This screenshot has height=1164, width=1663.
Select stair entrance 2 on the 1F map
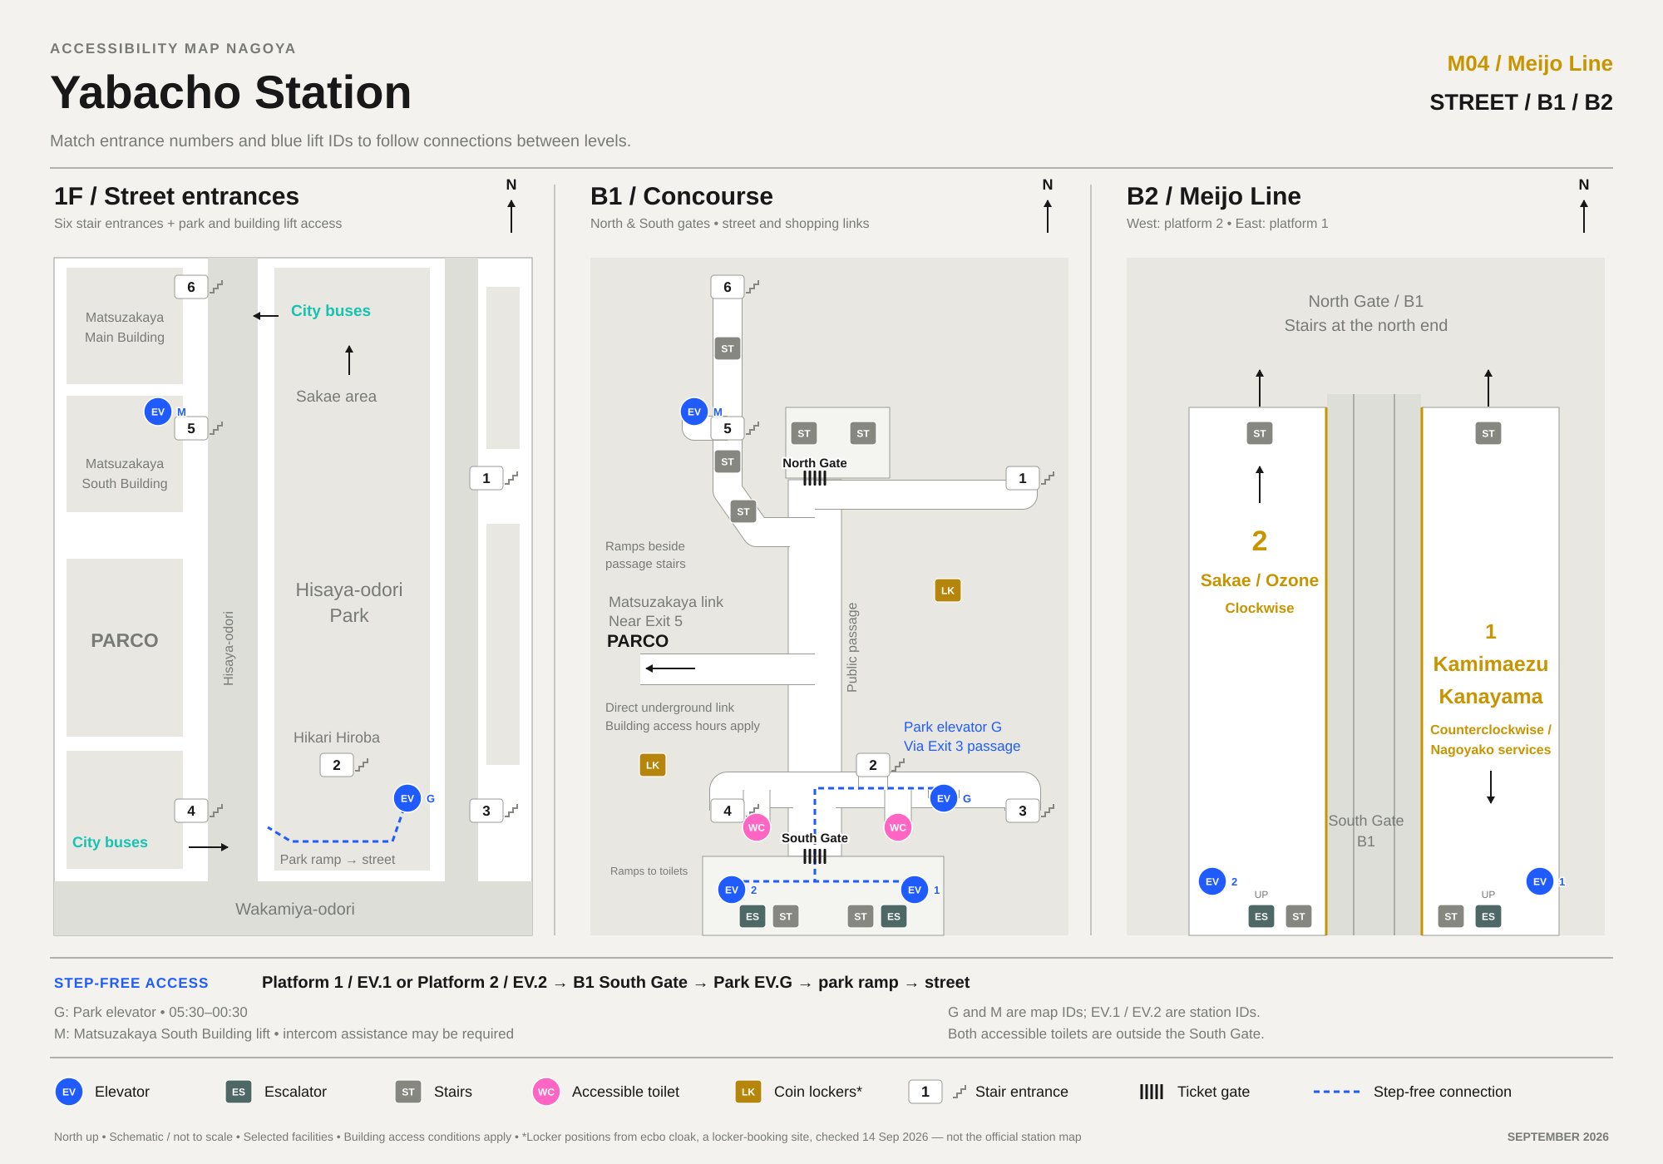[x=337, y=765]
